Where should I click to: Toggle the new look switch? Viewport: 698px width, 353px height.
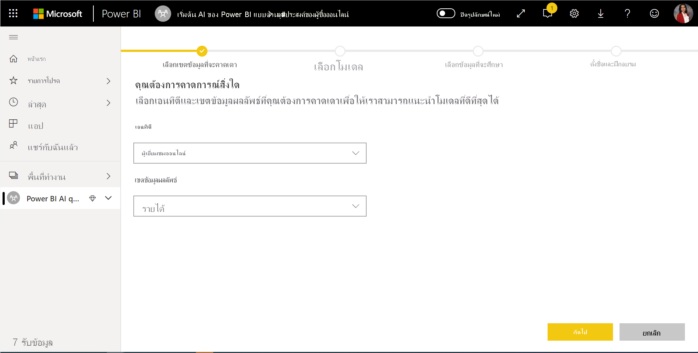pyautogui.click(x=446, y=13)
